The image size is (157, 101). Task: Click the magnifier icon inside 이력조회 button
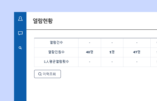(40, 74)
